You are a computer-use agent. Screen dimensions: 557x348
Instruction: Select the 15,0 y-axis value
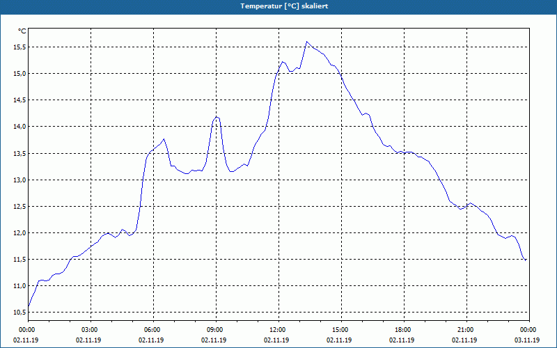pyautogui.click(x=18, y=74)
